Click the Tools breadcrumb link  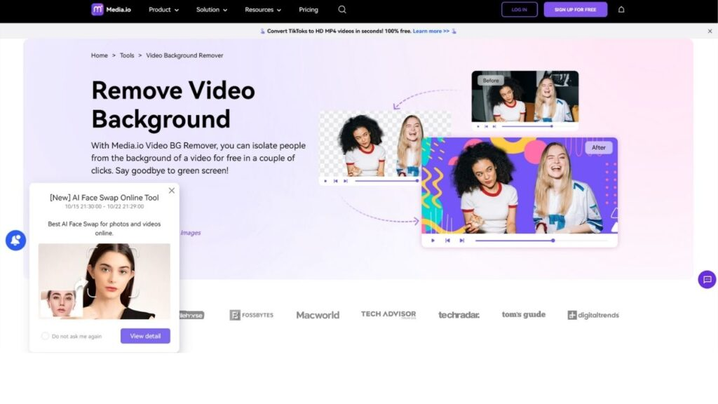(x=127, y=55)
